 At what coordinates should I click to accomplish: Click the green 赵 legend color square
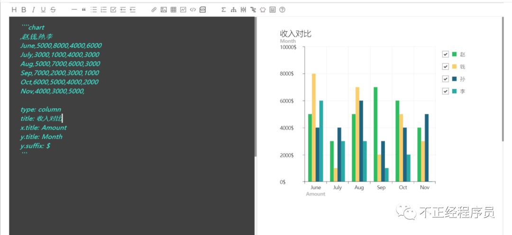tap(454, 54)
